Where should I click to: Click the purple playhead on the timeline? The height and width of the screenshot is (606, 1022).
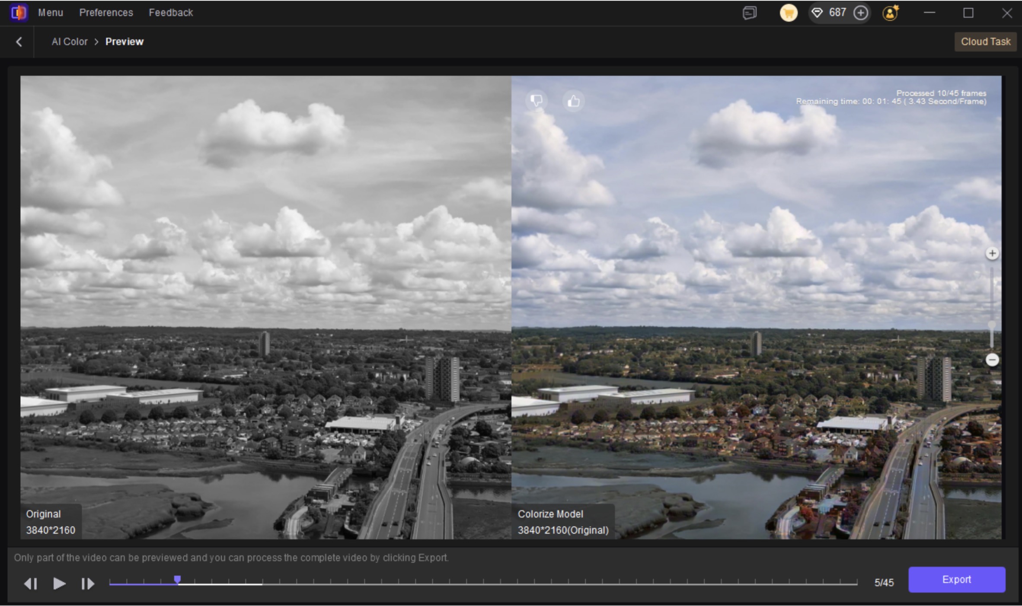coord(177,580)
